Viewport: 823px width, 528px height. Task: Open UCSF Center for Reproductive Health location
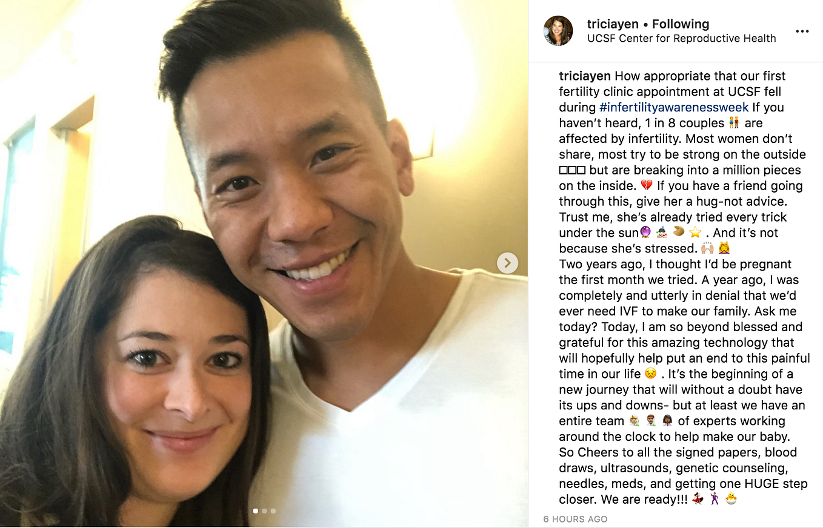(682, 38)
